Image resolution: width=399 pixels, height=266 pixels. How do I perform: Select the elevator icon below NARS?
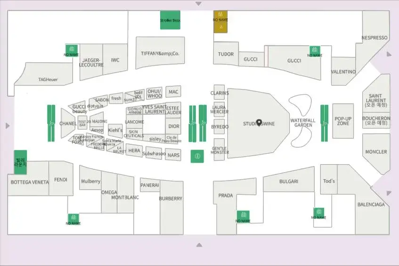(197, 156)
